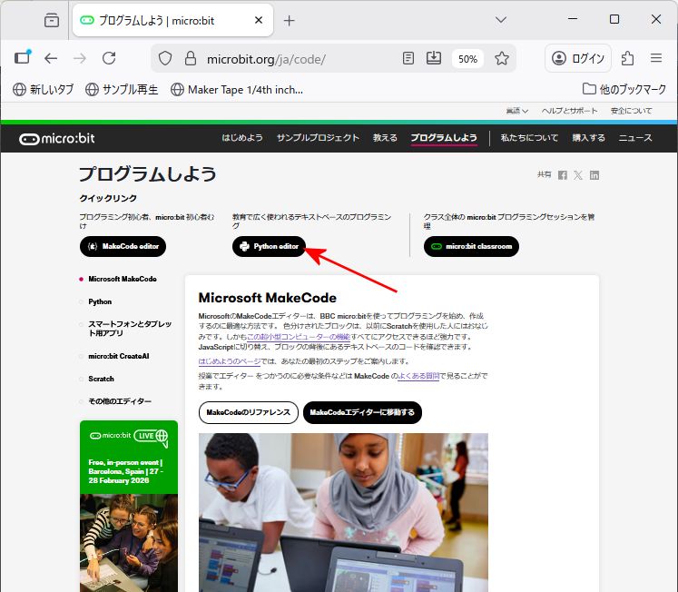Open the Python editor button
678x592 pixels.
tap(269, 246)
